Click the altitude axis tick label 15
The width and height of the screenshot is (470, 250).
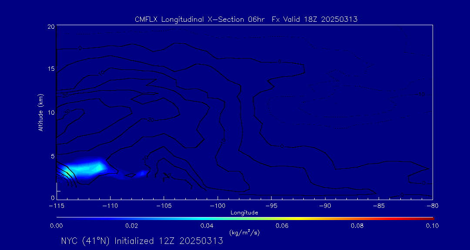pos(51,69)
